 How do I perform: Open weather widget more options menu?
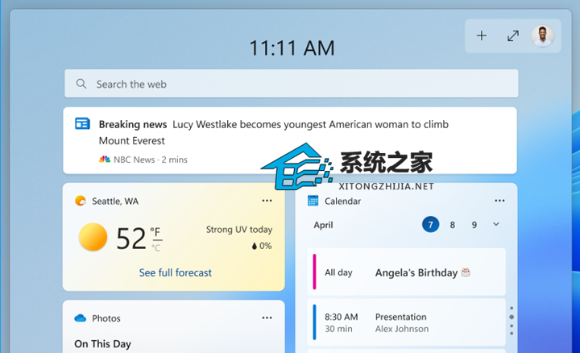tap(267, 201)
